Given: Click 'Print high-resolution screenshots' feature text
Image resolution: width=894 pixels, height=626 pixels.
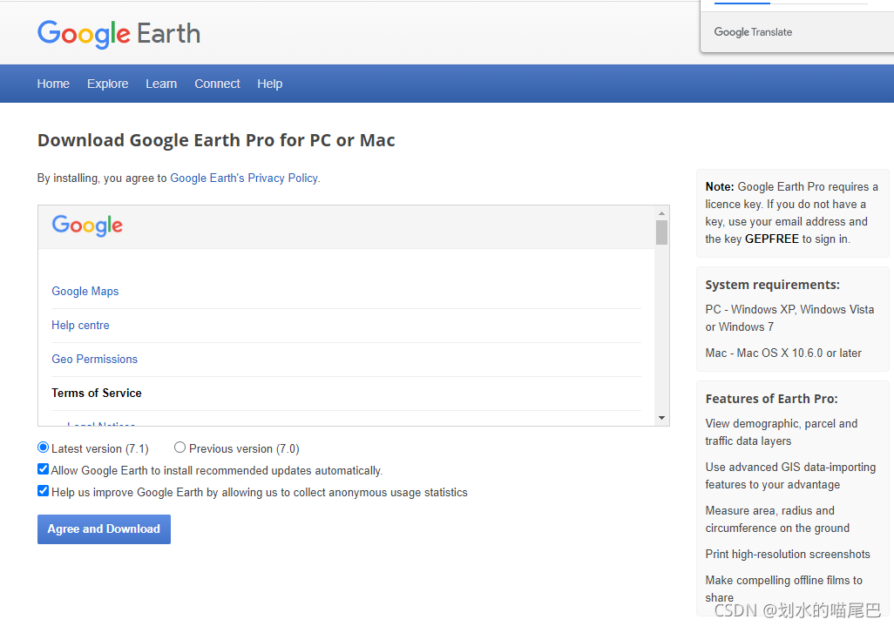Looking at the screenshot, I should coord(788,555).
